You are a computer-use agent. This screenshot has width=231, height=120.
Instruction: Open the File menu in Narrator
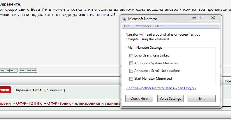click(x=127, y=26)
